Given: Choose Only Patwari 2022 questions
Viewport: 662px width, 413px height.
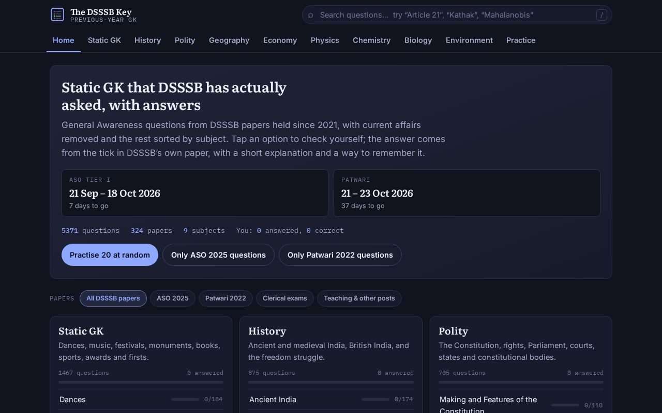Looking at the screenshot, I should (x=340, y=255).
